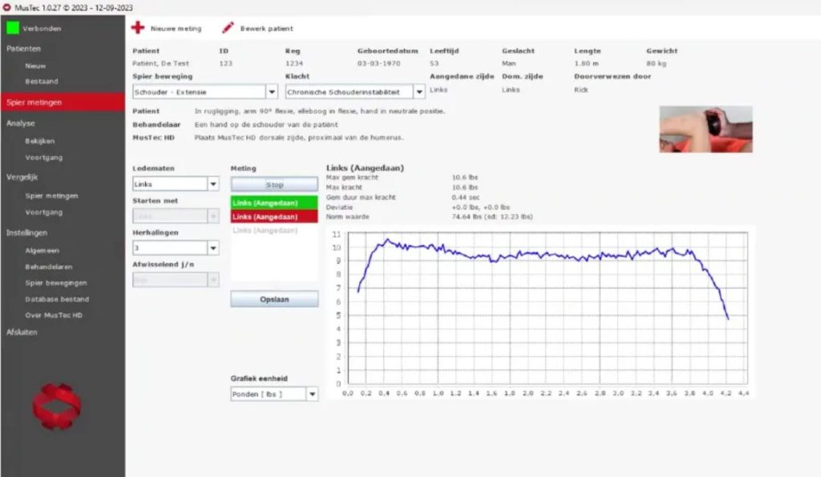Select Spier metingen under Vergelijk
The height and width of the screenshot is (477, 821).
pos(51,196)
